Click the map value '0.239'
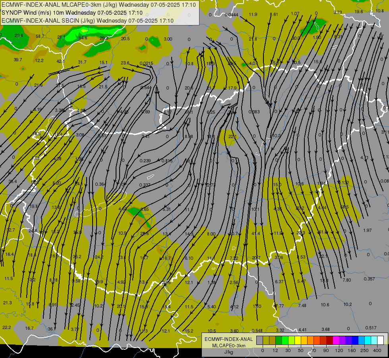Screen dimensions: 389x358 [145, 161]
